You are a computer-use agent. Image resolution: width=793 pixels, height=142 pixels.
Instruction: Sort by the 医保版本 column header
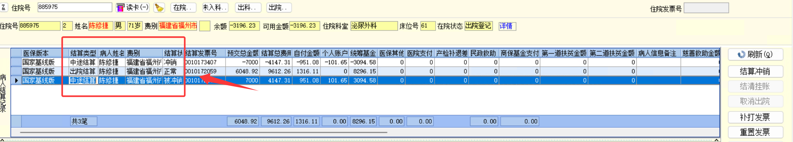click(x=45, y=53)
